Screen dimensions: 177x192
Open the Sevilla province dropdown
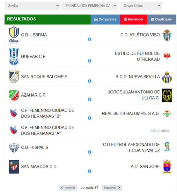(x=33, y=6)
